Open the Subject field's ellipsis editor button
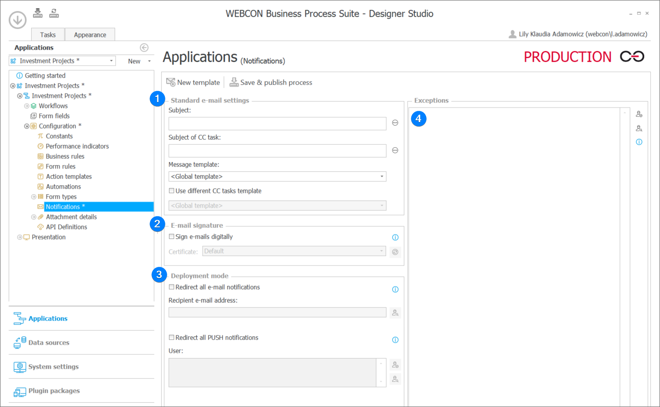 click(x=395, y=123)
